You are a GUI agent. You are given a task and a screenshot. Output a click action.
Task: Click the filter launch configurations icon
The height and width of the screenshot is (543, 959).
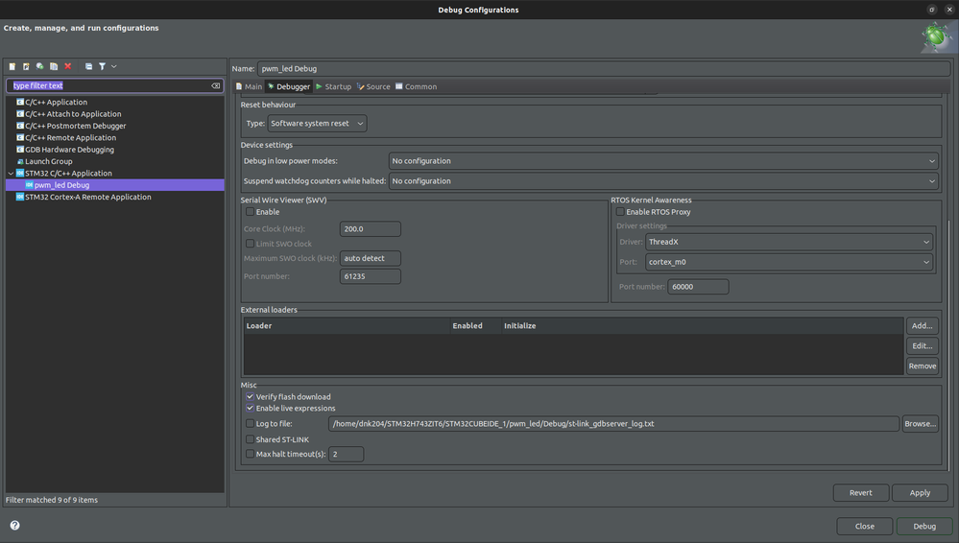[102, 66]
